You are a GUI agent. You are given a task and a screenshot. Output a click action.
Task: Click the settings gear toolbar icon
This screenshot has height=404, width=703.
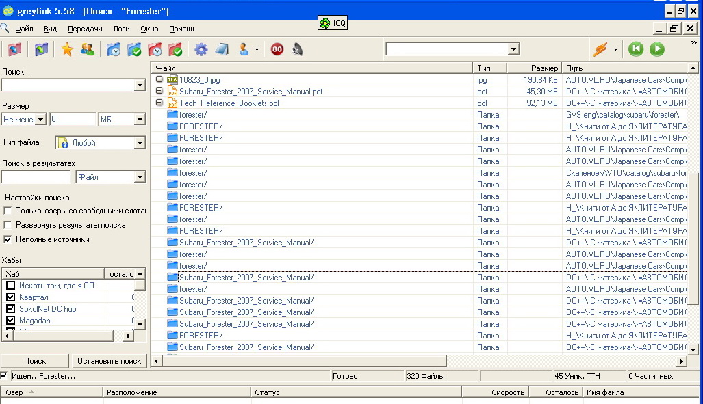click(201, 49)
